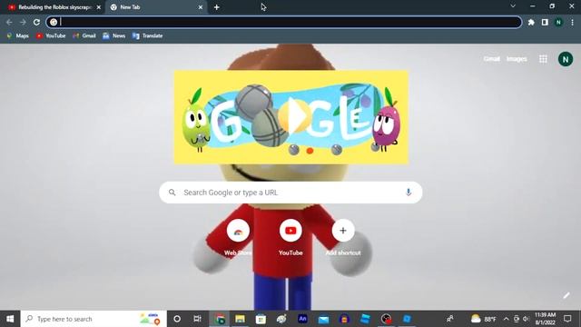Open the Chrome three-dot menu

pos(572,22)
